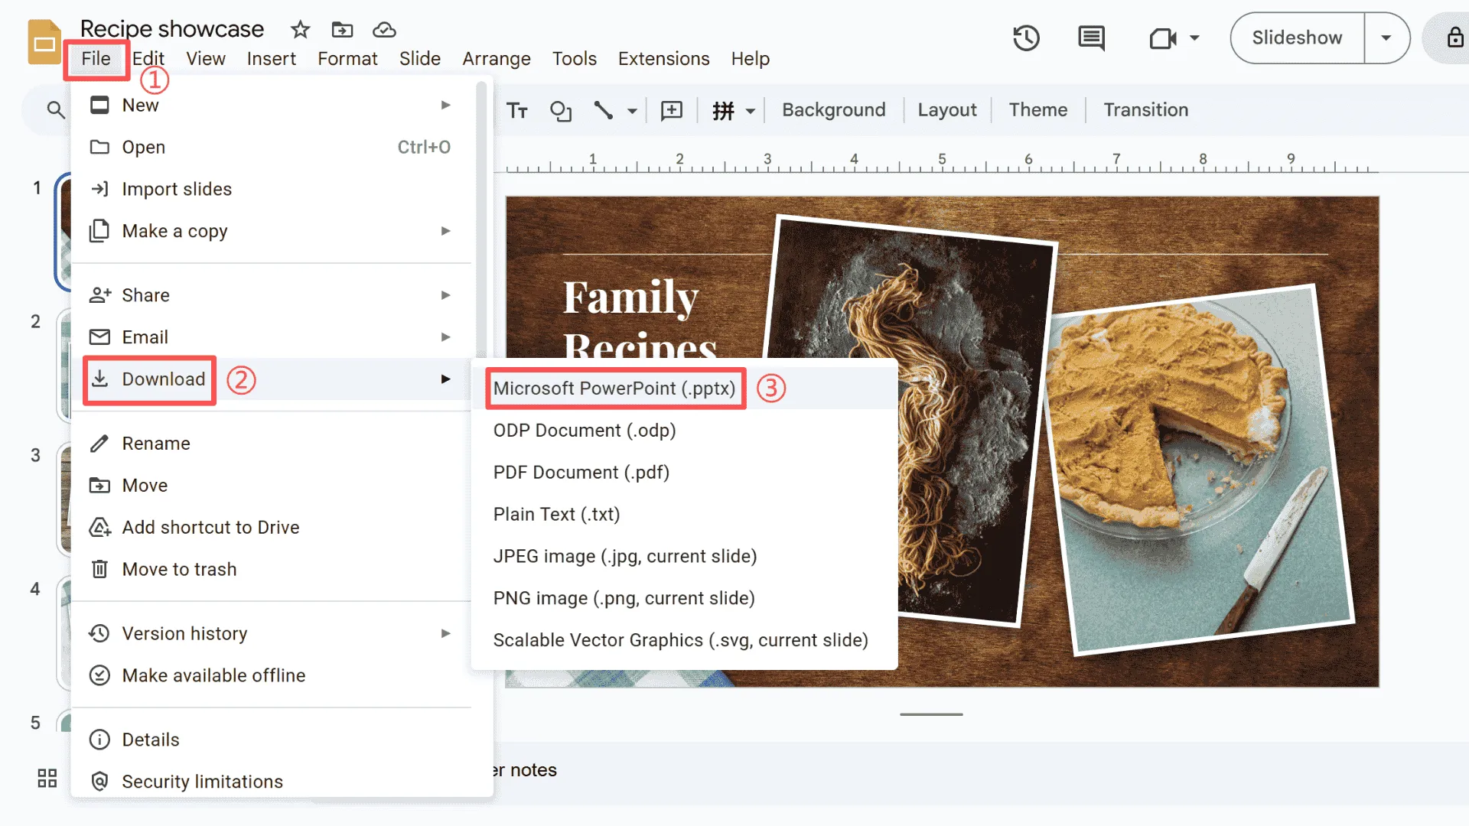Open Security limitations entry
The height and width of the screenshot is (826, 1469).
pos(272,782)
